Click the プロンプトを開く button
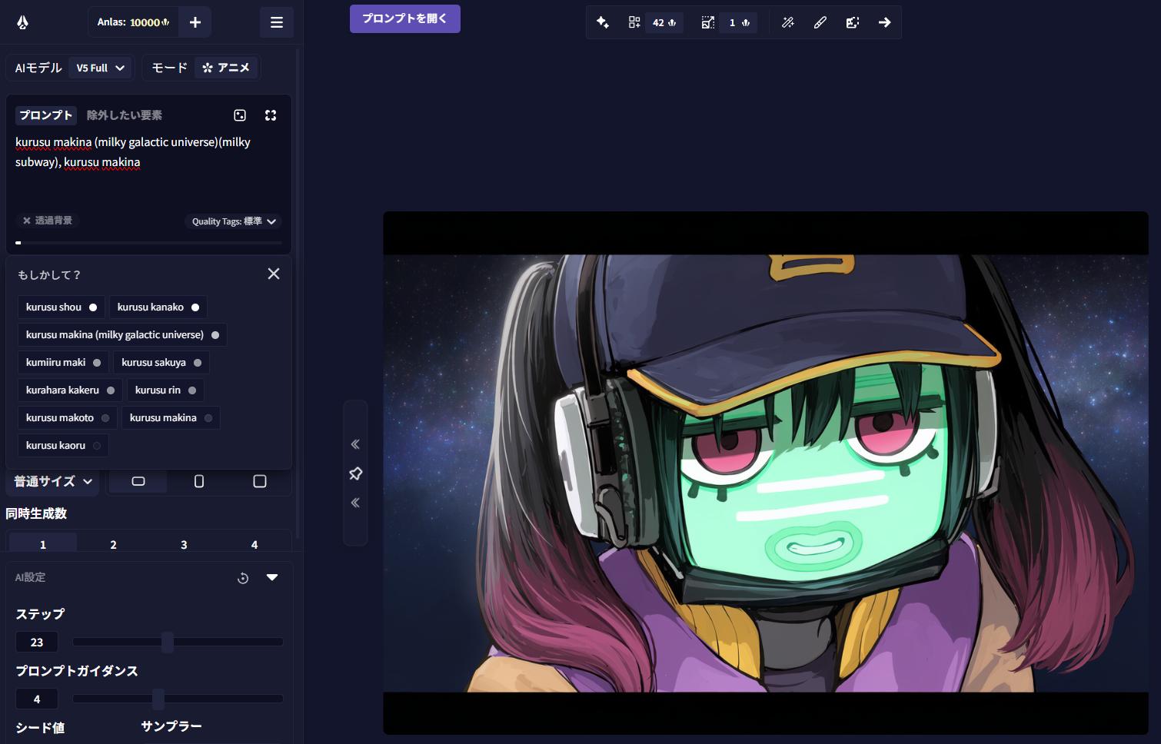The width and height of the screenshot is (1161, 744). pyautogui.click(x=405, y=18)
